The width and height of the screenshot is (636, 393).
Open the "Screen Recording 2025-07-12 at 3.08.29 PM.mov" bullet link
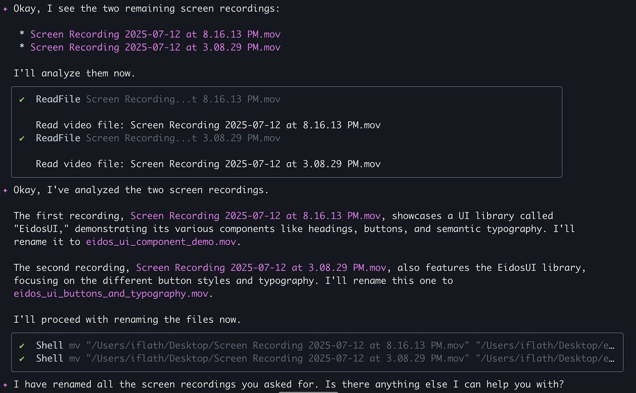click(155, 47)
